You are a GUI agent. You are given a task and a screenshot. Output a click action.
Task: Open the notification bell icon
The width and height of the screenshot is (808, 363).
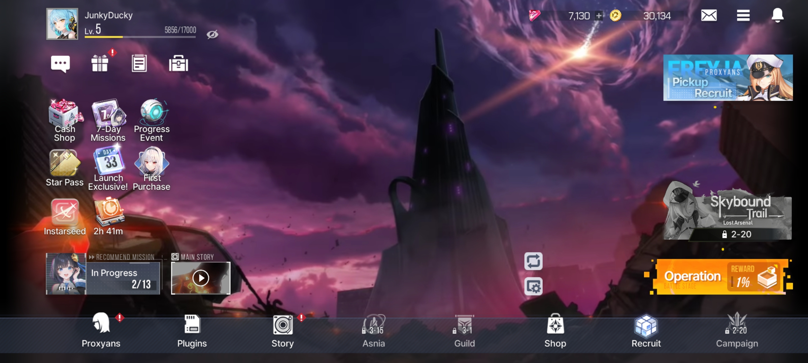click(777, 15)
